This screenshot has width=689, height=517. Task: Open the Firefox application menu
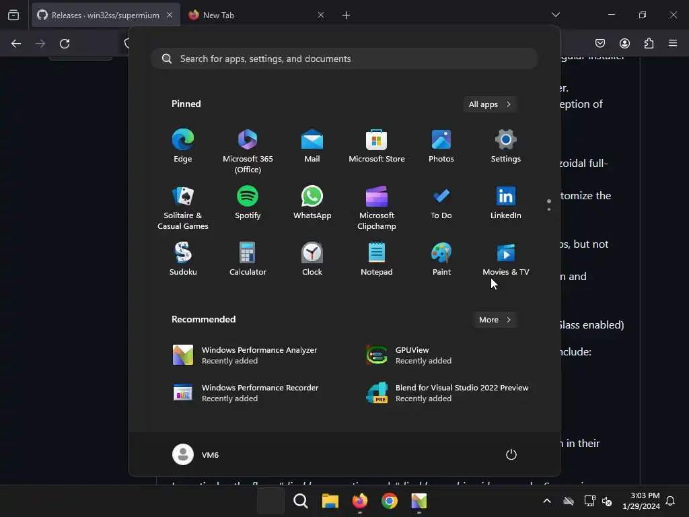click(673, 43)
